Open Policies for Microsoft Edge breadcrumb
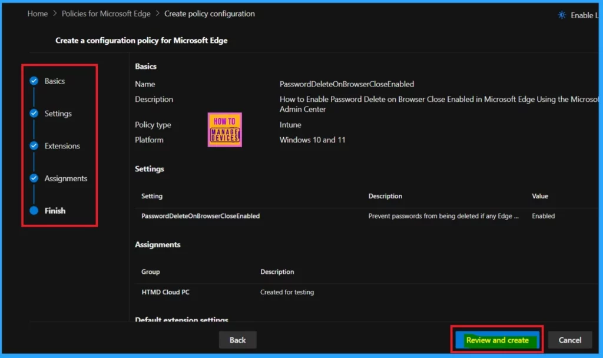 point(106,14)
